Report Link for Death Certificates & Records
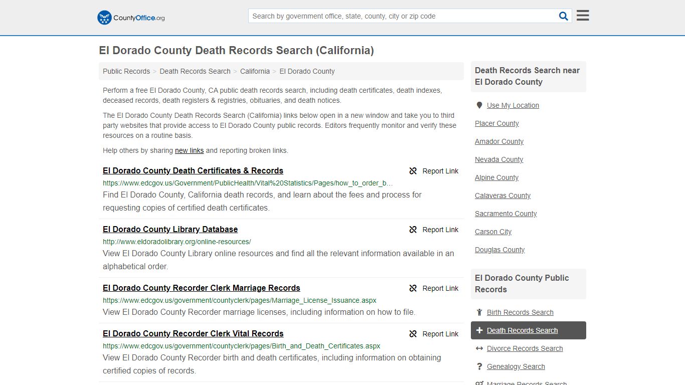Viewport: 685px width, 385px height. [x=434, y=171]
